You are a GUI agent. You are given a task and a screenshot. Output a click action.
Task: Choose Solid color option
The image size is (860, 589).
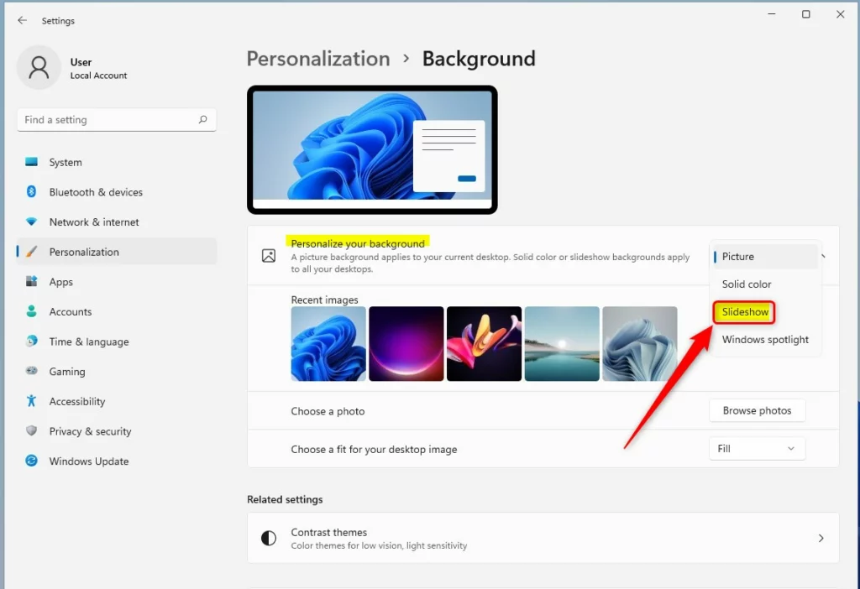coord(765,284)
